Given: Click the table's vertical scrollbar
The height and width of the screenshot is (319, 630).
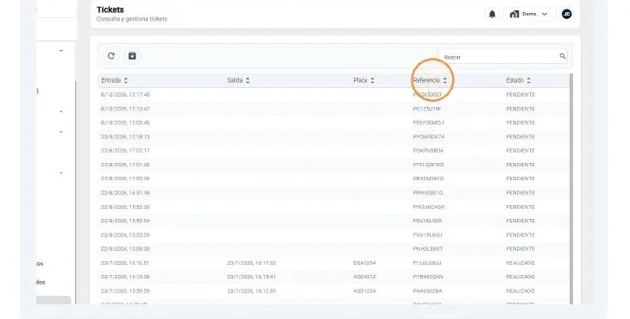Looking at the screenshot, I should pyautogui.click(x=571, y=189).
